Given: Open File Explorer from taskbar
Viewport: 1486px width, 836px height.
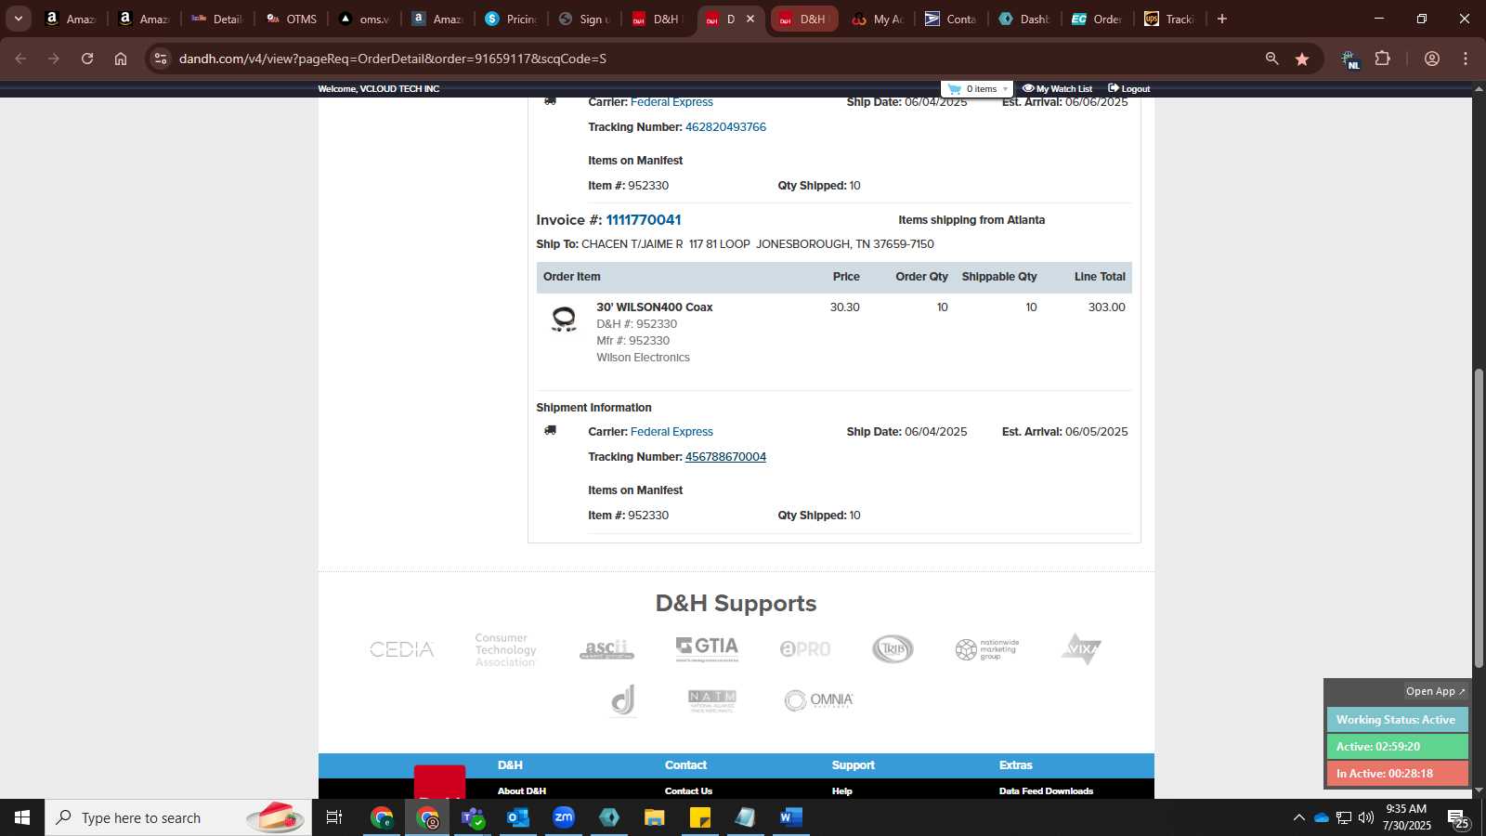Looking at the screenshot, I should click(655, 817).
